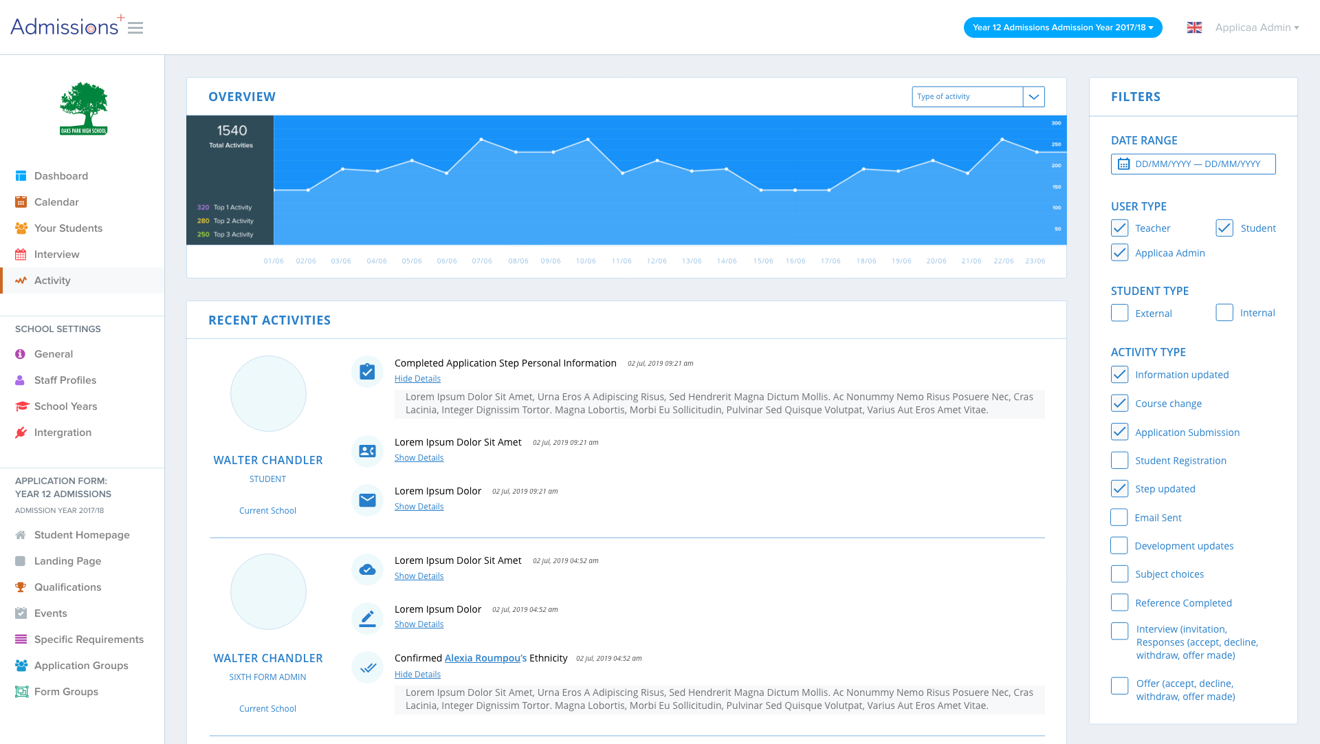Click the Events checklist icon

click(21, 613)
